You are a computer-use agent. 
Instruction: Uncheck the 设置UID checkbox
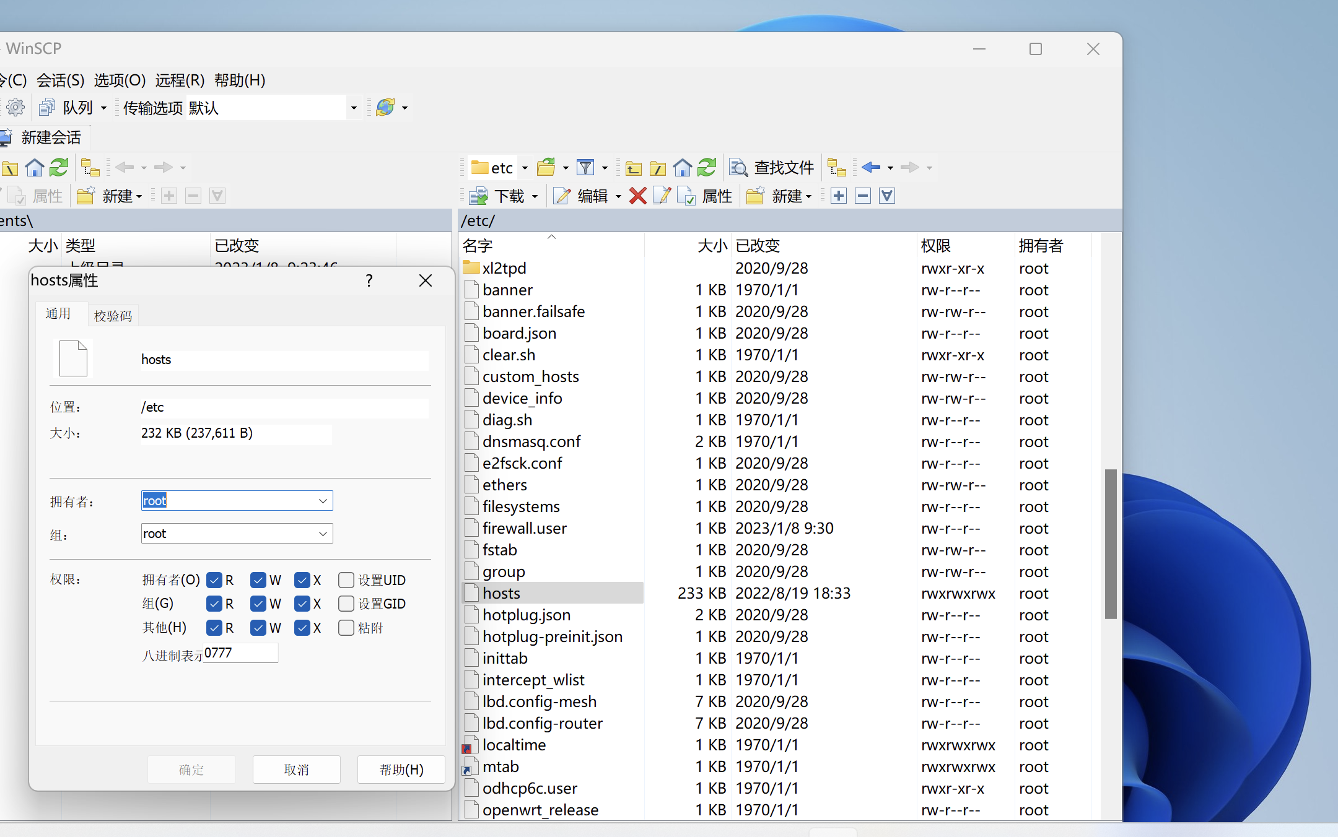(x=346, y=580)
